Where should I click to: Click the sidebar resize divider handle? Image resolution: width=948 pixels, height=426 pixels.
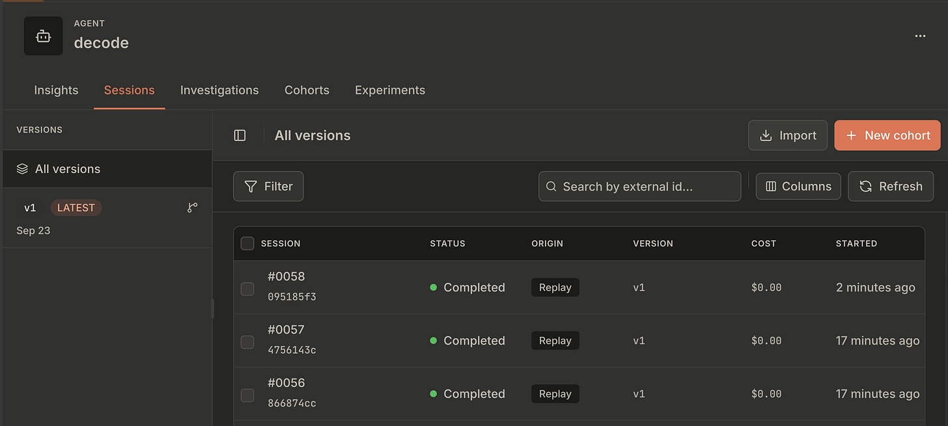tap(212, 308)
